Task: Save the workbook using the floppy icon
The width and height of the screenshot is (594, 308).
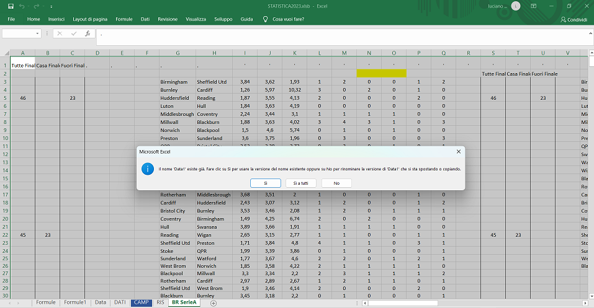Action: (11, 6)
